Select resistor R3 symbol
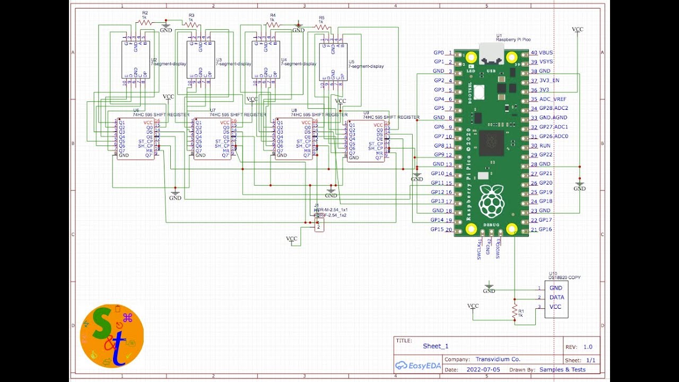 click(191, 25)
